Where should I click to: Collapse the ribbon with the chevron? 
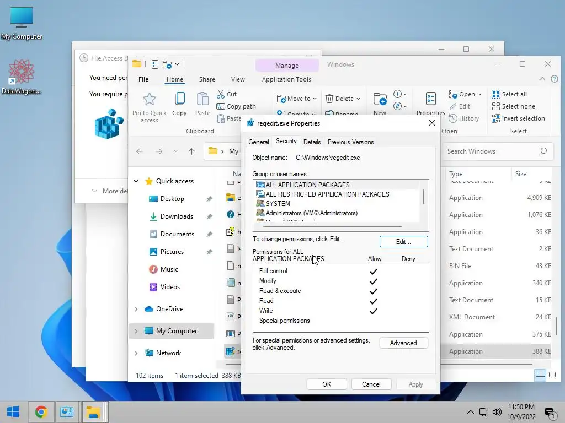(x=542, y=79)
